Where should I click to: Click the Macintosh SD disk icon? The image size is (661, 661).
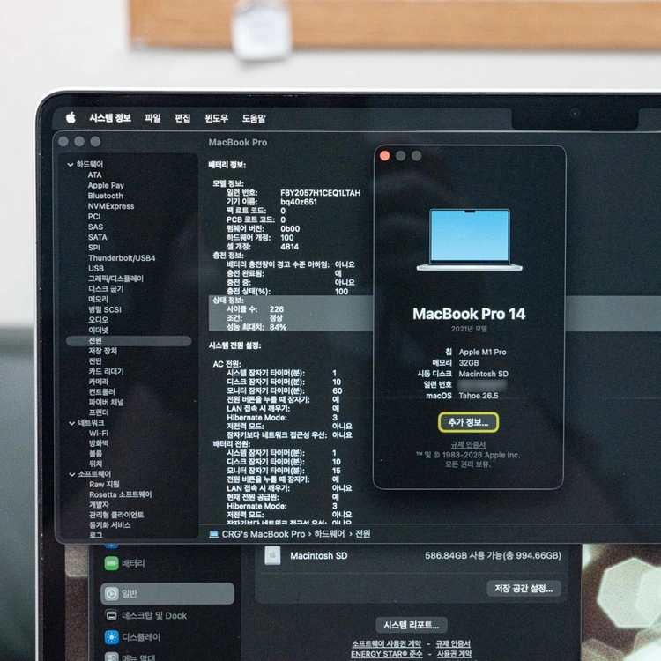[x=272, y=555]
